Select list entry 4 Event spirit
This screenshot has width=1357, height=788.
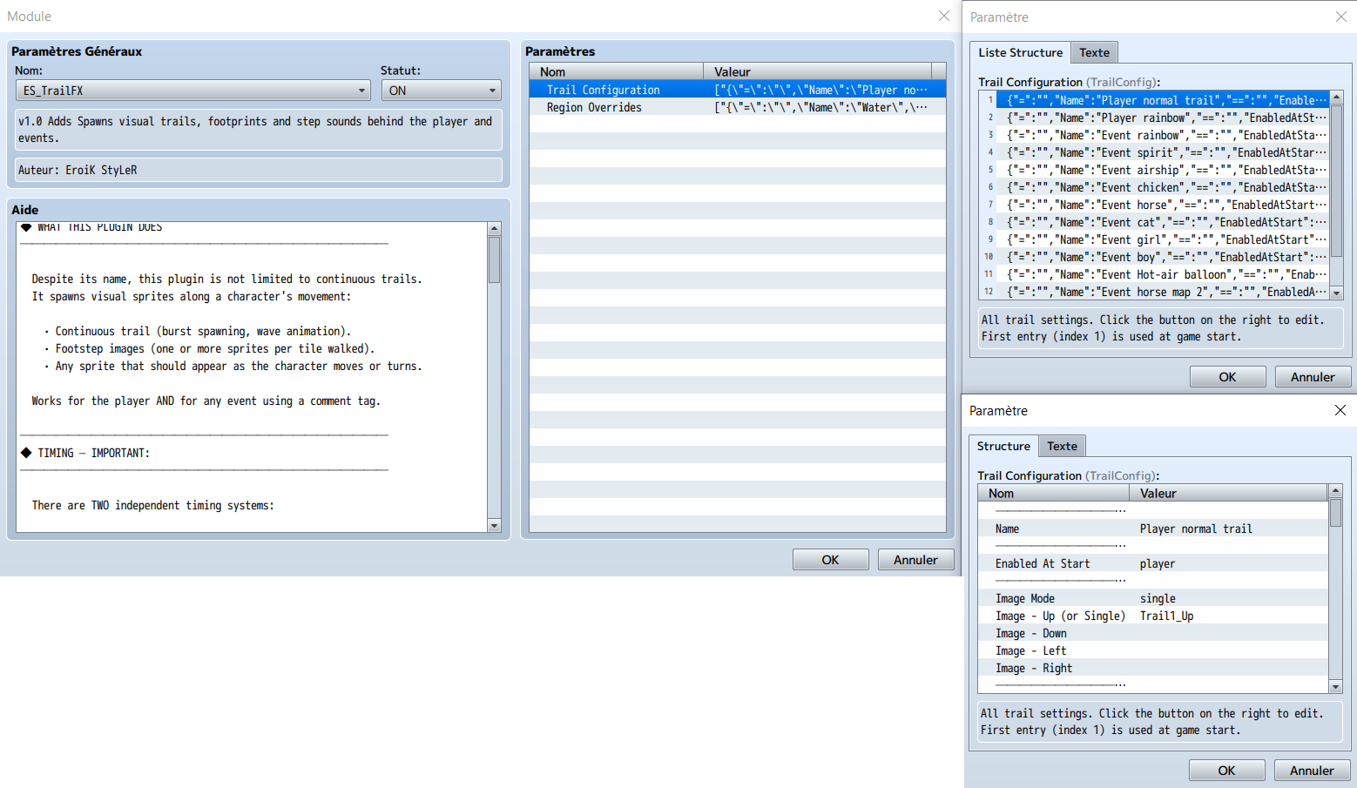[x=1154, y=152]
